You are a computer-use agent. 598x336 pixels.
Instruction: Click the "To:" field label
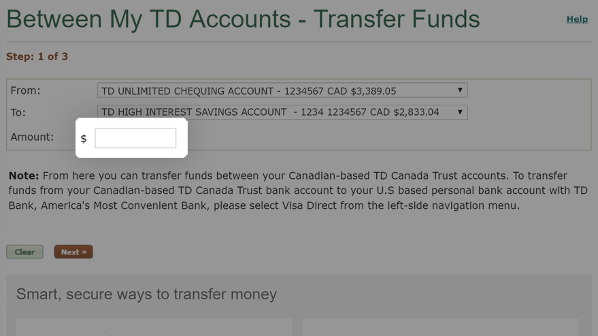18,112
